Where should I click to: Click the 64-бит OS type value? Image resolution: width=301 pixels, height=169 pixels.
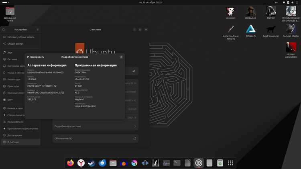(78, 86)
